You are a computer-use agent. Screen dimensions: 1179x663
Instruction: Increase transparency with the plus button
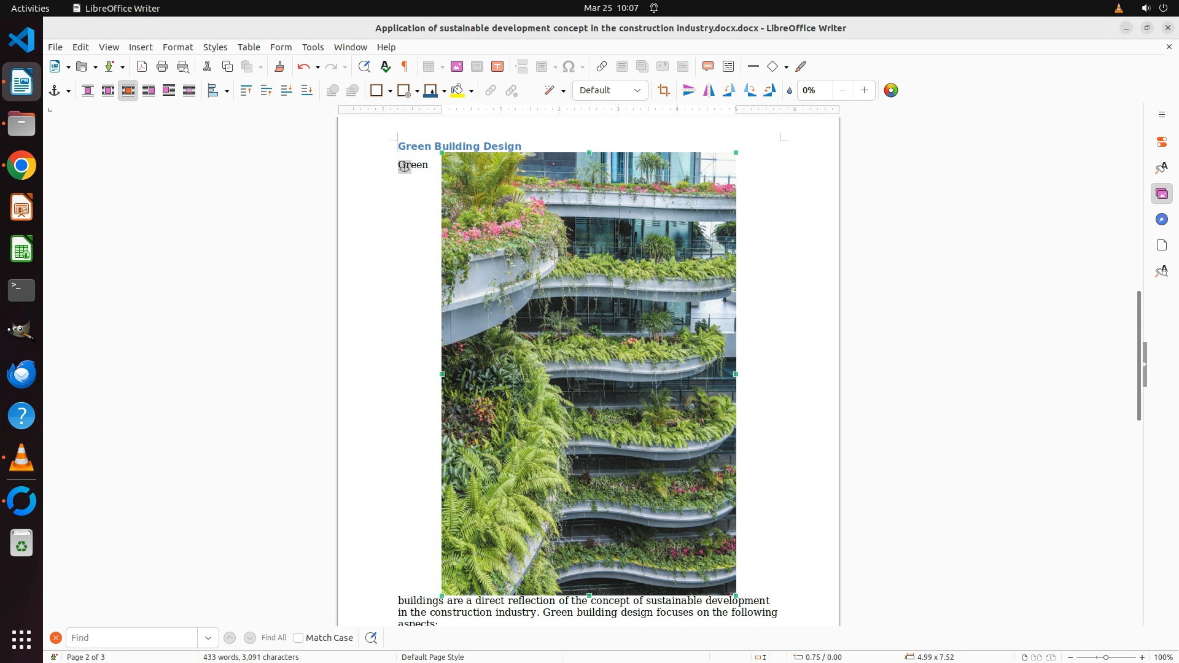[864, 90]
